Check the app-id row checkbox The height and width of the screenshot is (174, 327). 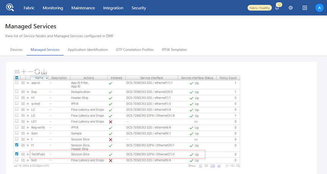click(17, 83)
